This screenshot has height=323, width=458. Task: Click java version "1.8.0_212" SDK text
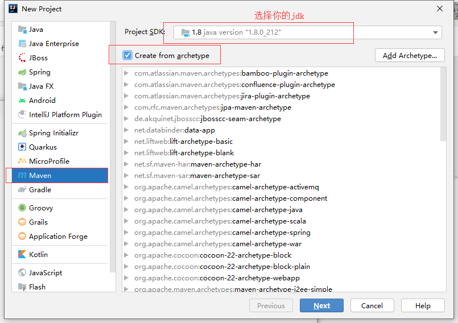[x=242, y=32]
